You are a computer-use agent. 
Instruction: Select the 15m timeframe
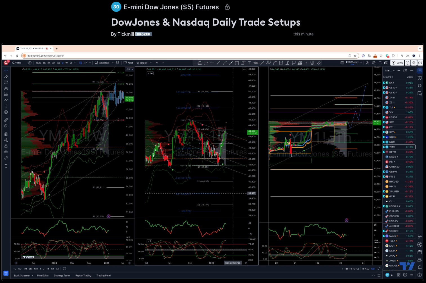pos(38,63)
